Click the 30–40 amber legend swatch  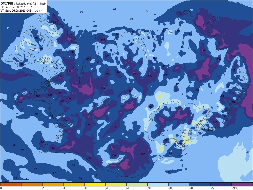(74, 184)
